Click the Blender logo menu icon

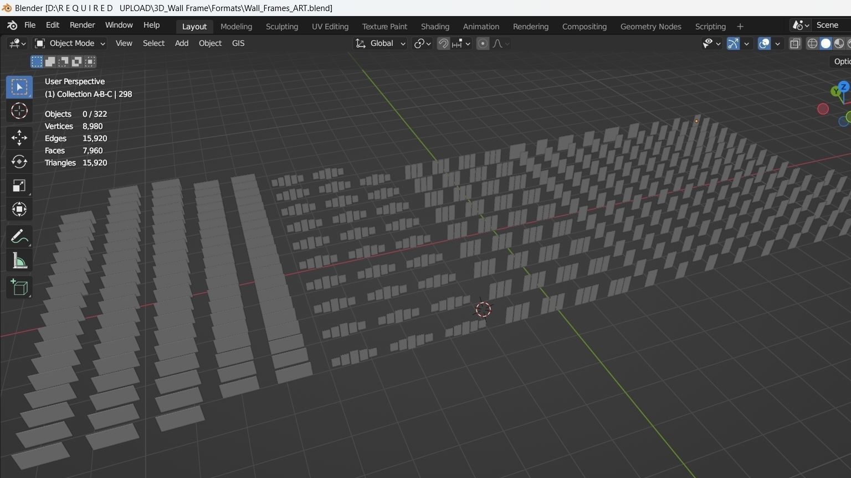(x=12, y=25)
